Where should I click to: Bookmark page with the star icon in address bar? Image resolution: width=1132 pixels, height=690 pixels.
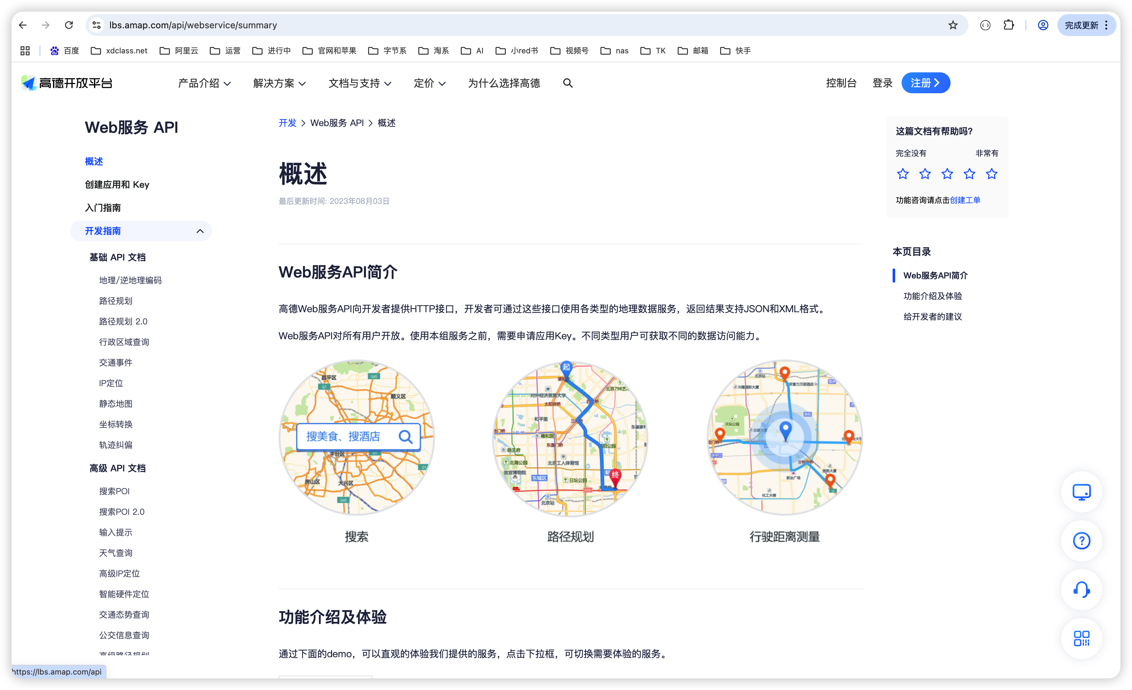[x=953, y=25]
